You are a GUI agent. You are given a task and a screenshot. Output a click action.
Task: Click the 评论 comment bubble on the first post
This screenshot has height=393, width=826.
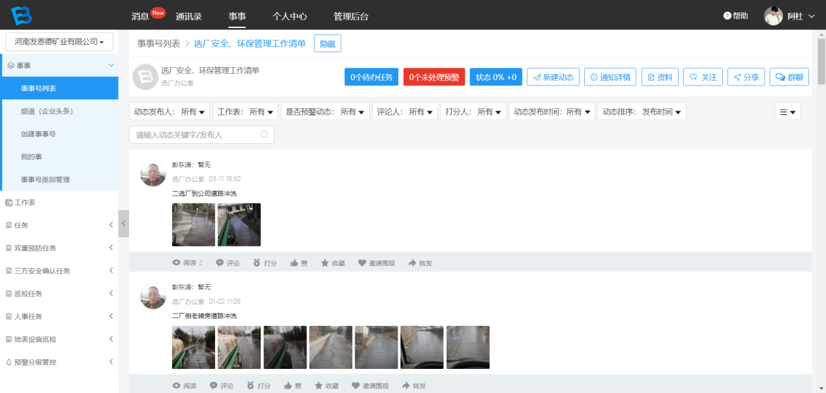point(220,263)
